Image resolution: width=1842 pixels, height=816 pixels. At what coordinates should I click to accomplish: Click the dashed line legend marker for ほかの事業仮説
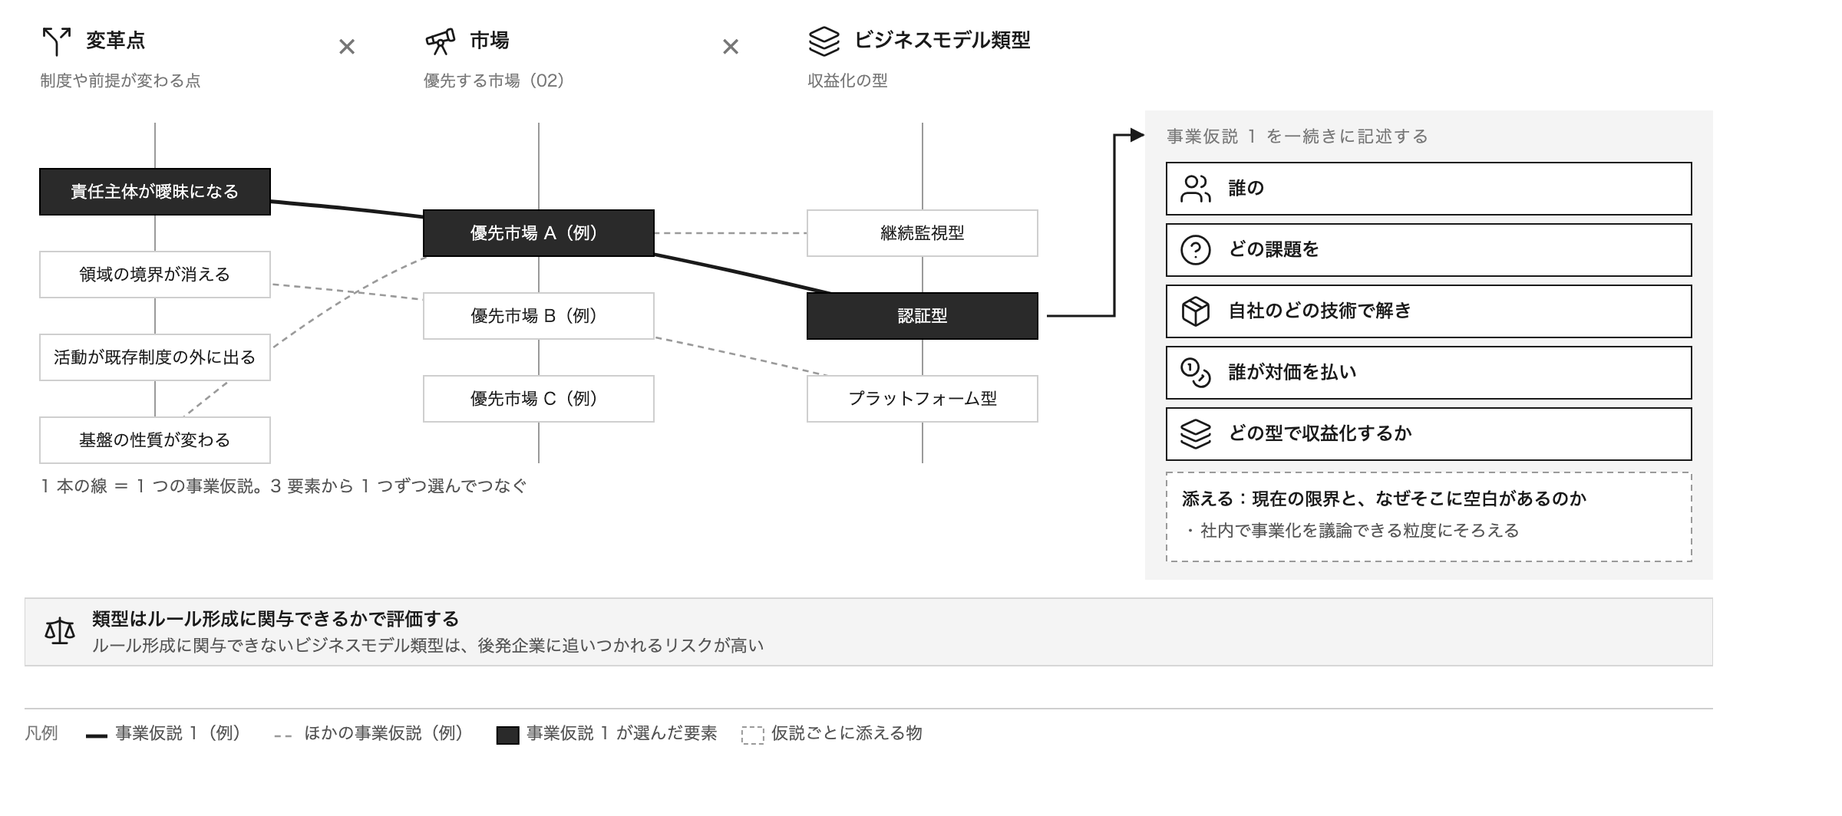283,736
